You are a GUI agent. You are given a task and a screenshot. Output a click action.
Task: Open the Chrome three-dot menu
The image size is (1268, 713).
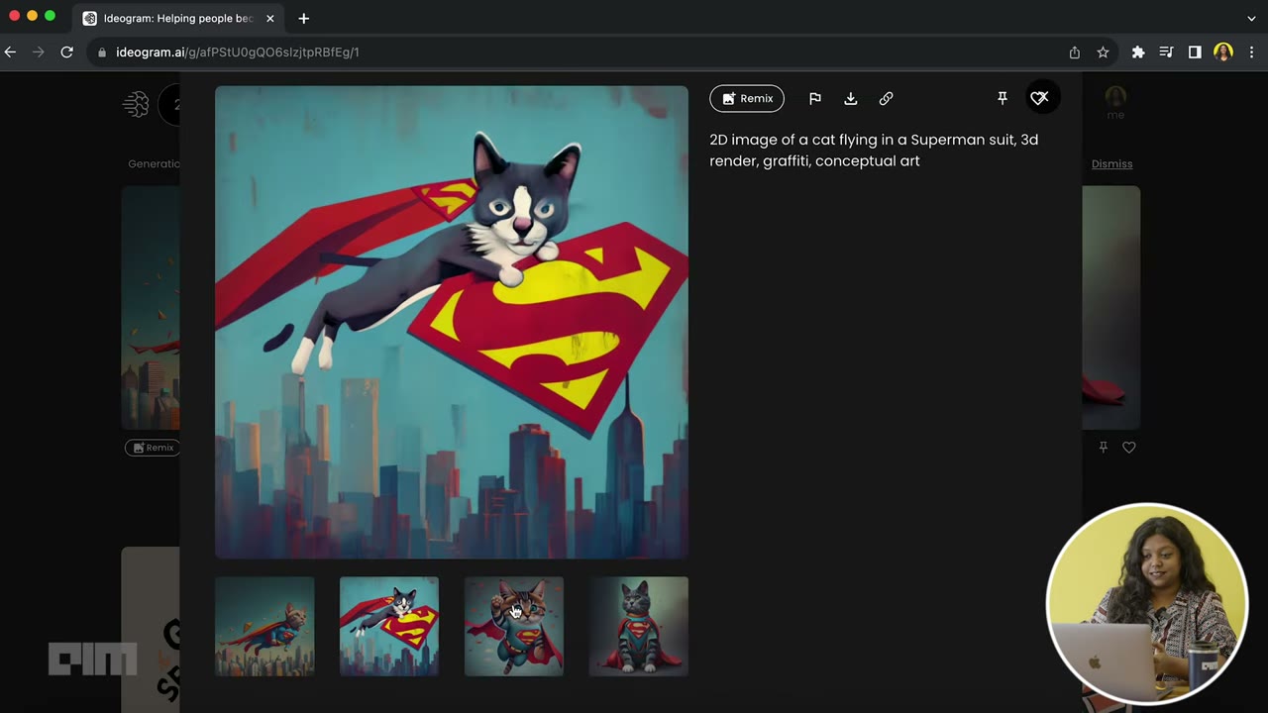tap(1252, 52)
